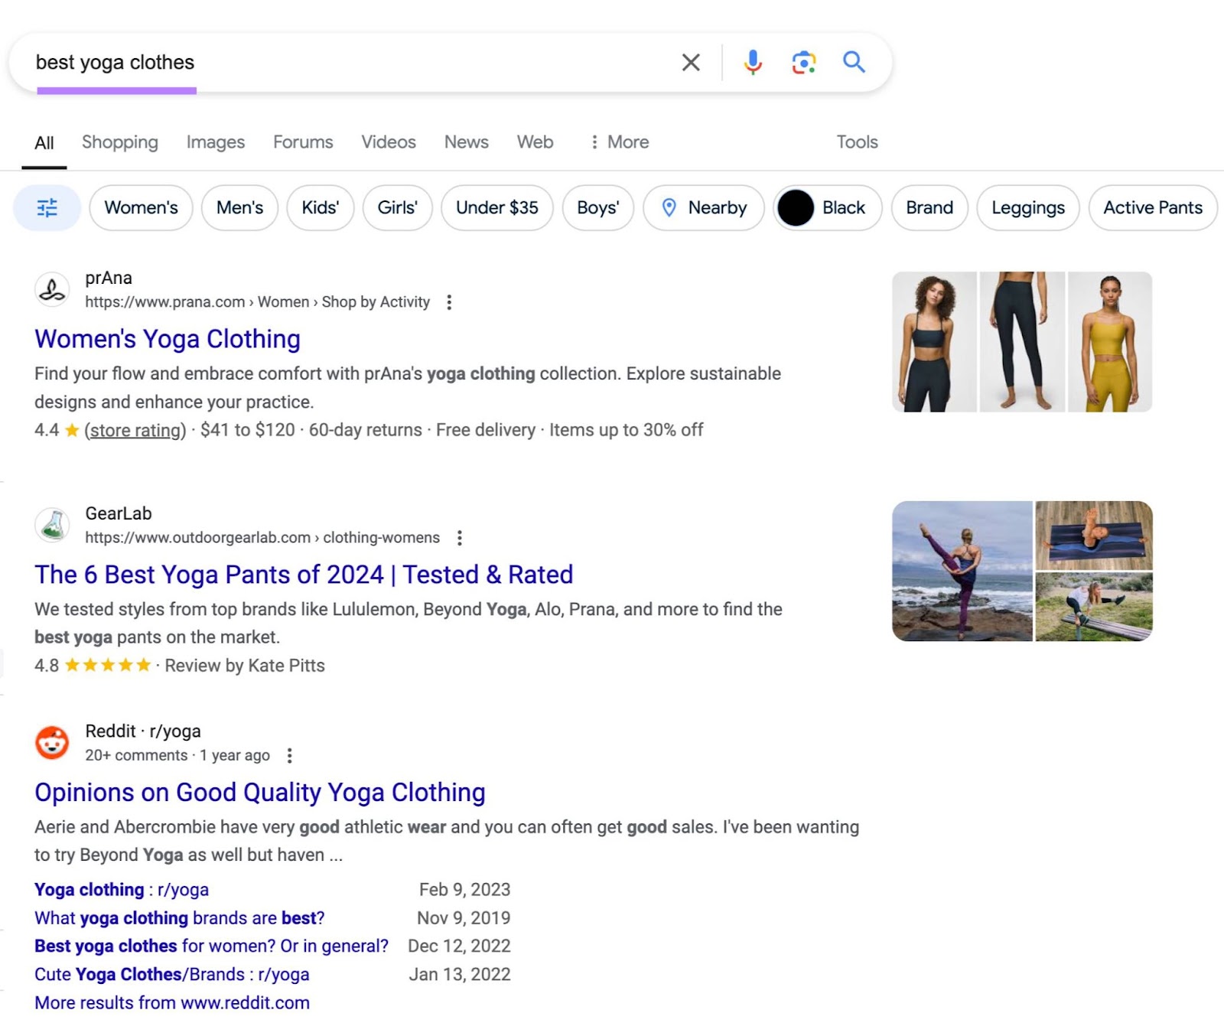Image resolution: width=1224 pixels, height=1036 pixels.
Task: Expand the More search types menu
Action: [x=619, y=142]
